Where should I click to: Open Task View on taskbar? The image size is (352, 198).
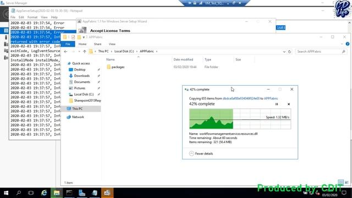click(31, 193)
